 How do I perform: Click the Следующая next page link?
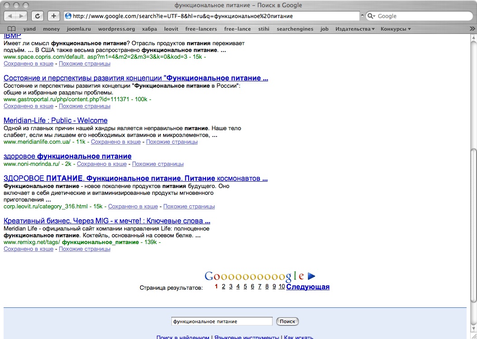click(308, 287)
